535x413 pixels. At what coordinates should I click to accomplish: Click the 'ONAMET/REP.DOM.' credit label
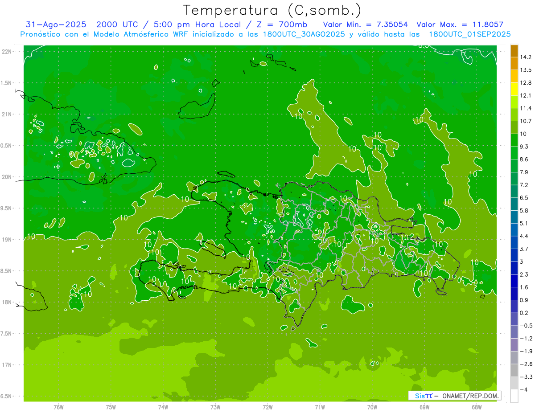[x=471, y=396]
